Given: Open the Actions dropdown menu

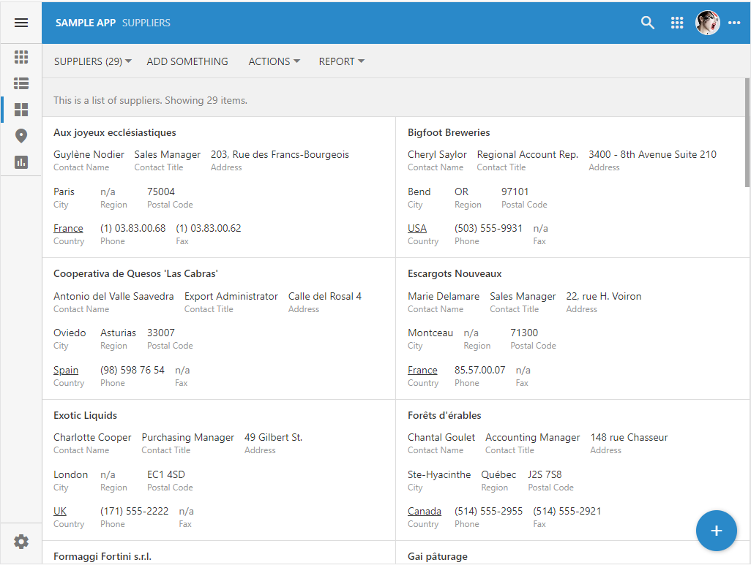Looking at the screenshot, I should pos(274,61).
